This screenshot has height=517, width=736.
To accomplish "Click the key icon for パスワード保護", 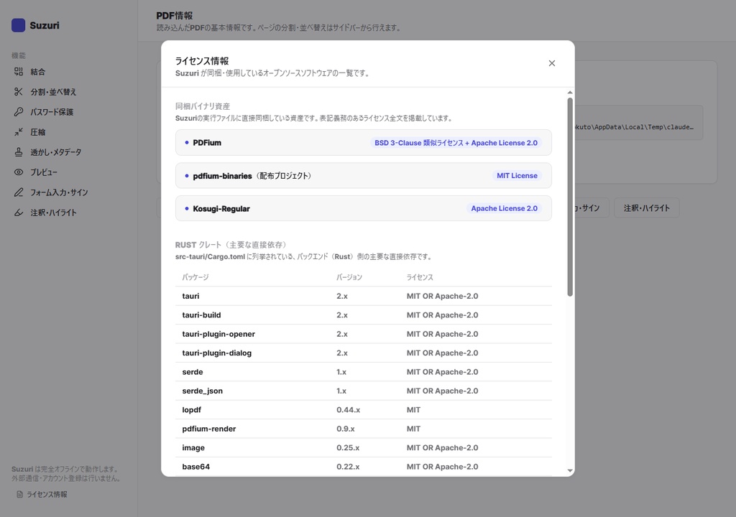I will tap(18, 111).
